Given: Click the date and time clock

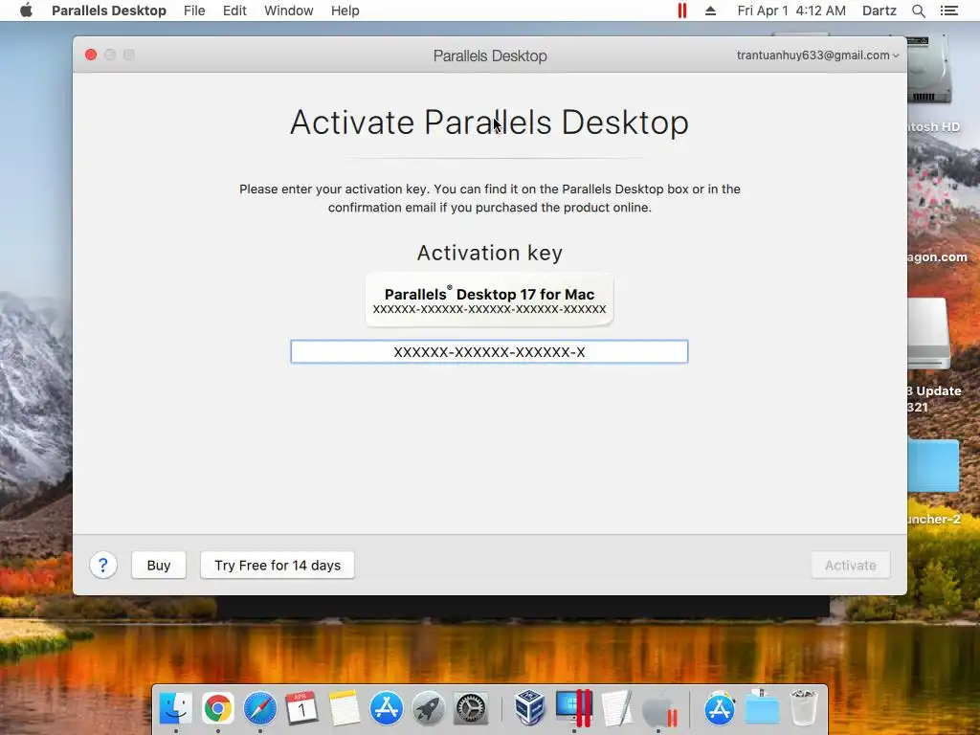Looking at the screenshot, I should pyautogui.click(x=791, y=11).
